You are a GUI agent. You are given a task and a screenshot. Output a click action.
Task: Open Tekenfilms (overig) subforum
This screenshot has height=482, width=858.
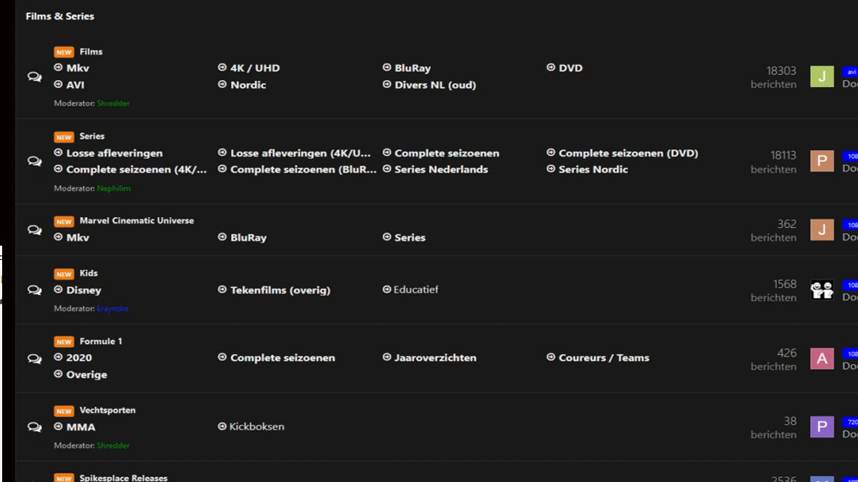pos(280,291)
